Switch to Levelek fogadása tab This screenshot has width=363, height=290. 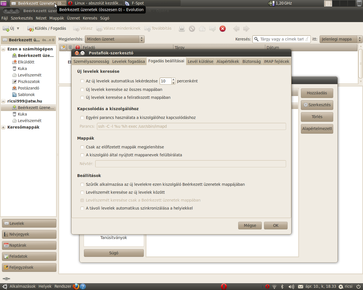tap(128, 61)
